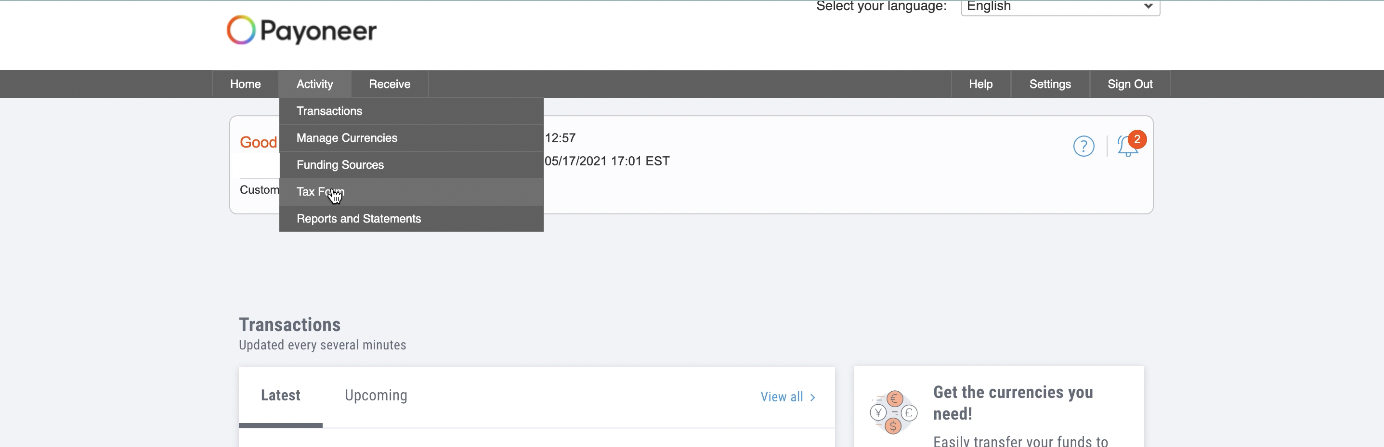The width and height of the screenshot is (1384, 447).
Task: Expand the Activity navigation menu
Action: coord(315,84)
